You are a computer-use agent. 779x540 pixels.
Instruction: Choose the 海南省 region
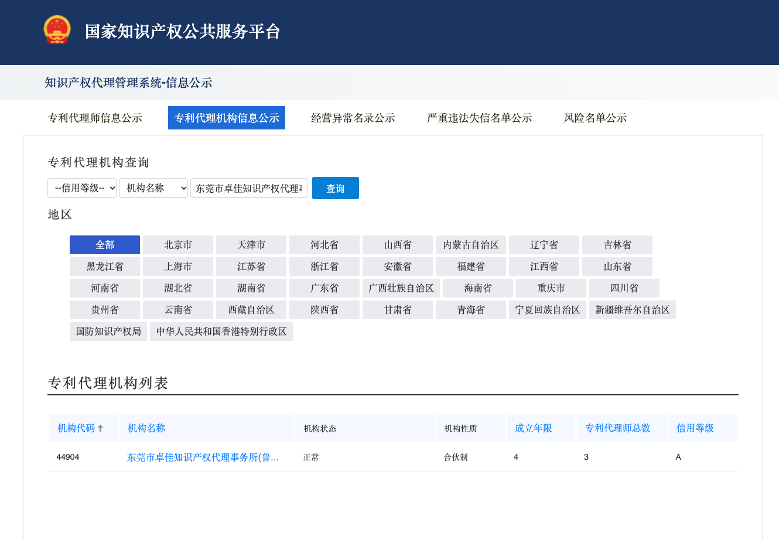click(x=478, y=288)
